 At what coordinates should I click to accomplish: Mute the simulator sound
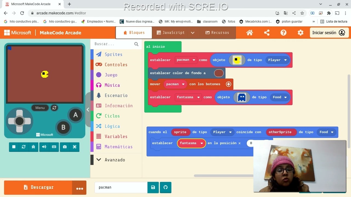coord(44,147)
